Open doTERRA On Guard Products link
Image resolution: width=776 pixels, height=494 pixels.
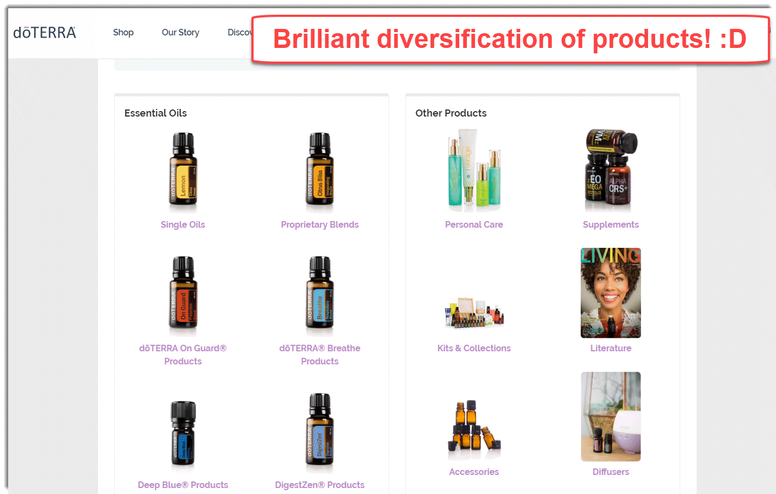point(183,355)
